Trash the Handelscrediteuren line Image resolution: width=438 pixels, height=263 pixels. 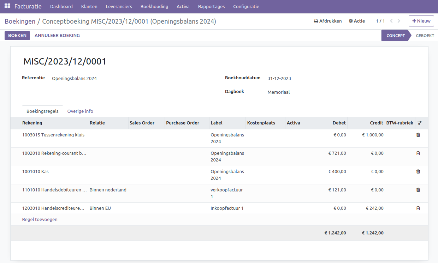pyautogui.click(x=418, y=208)
